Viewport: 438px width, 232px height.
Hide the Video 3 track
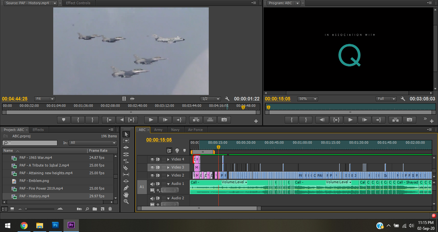coord(152,167)
